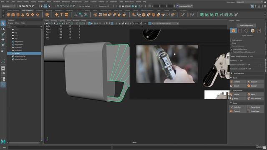This screenshot has height=150, width=267.
Task: Open the Mesh Tools menu
Action: pyautogui.click(x=66, y=2)
